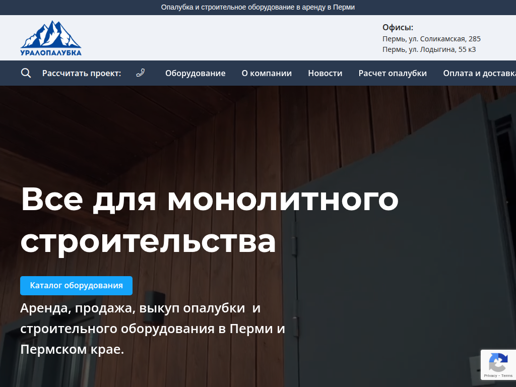Click the subtitle about аренда и продажа опалубки
516x387 pixels.
(x=152, y=327)
